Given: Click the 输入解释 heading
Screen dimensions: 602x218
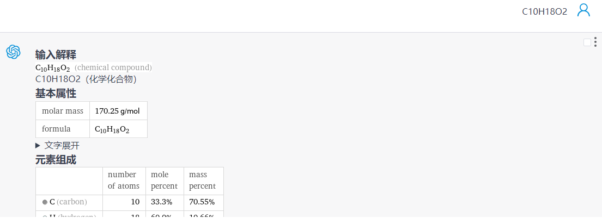Looking at the screenshot, I should click(x=56, y=54).
